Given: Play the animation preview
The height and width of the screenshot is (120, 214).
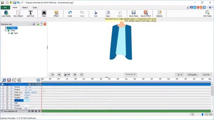Looking at the screenshot, I should coord(66,75).
